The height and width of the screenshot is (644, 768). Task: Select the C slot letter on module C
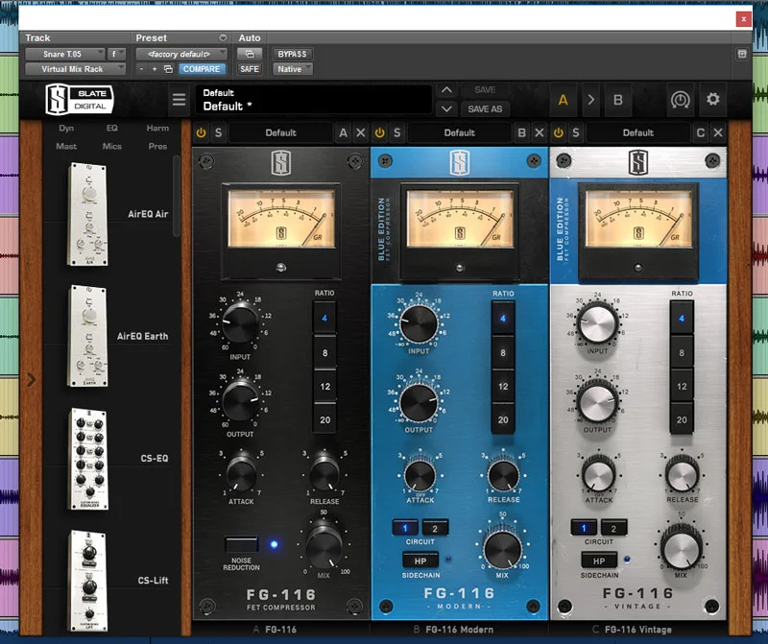[701, 132]
